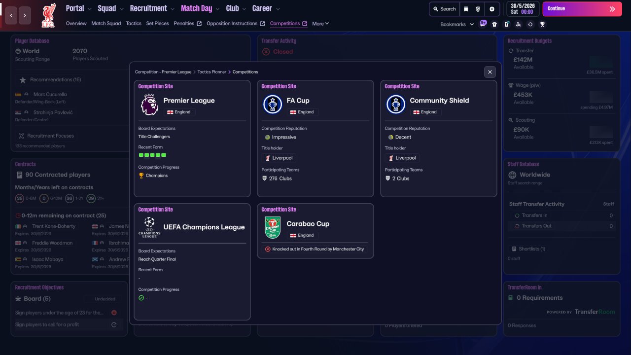Open the Premier League competition card title
Image resolution: width=631 pixels, height=355 pixels.
click(189, 101)
